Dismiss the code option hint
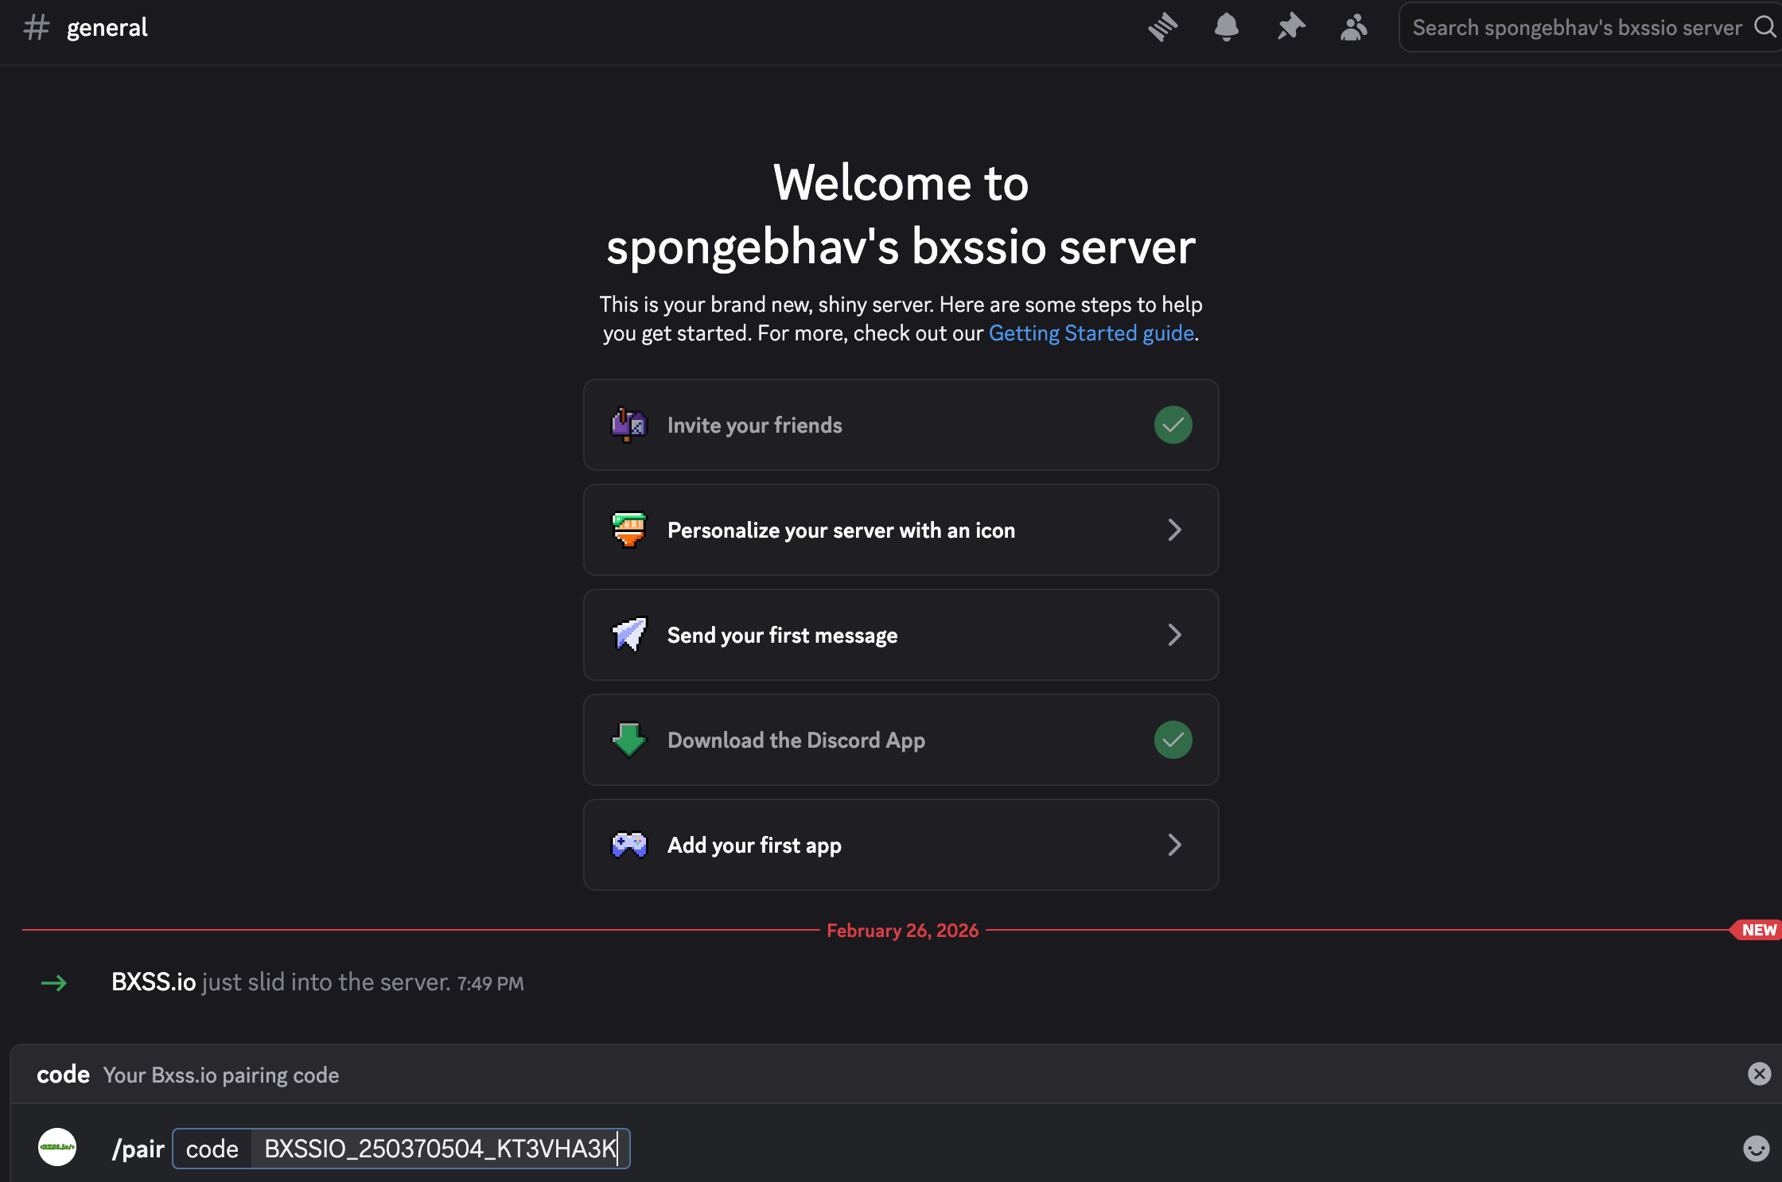1782x1182 pixels. click(1759, 1074)
